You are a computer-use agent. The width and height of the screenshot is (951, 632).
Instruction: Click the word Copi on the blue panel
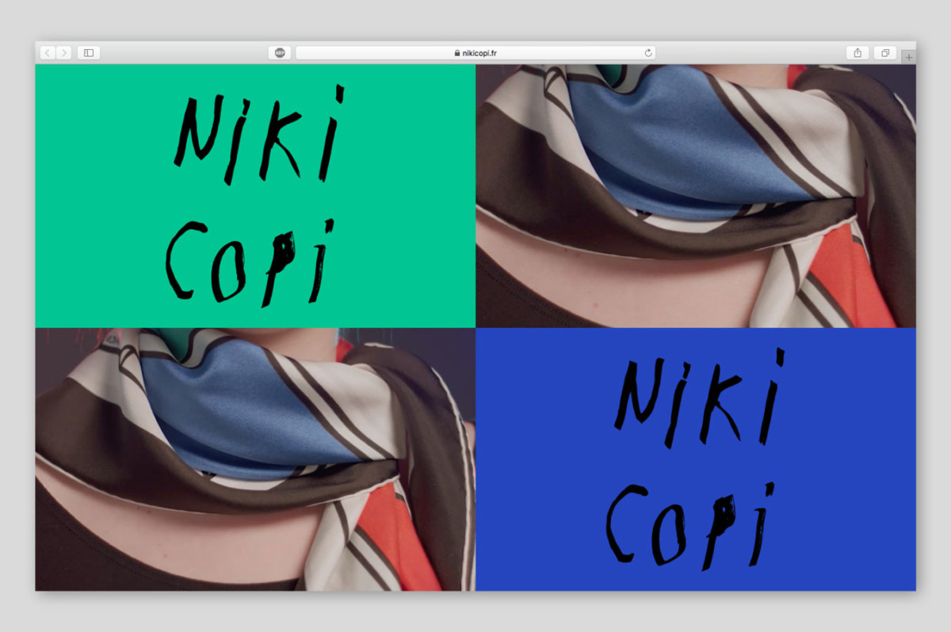coord(689,526)
